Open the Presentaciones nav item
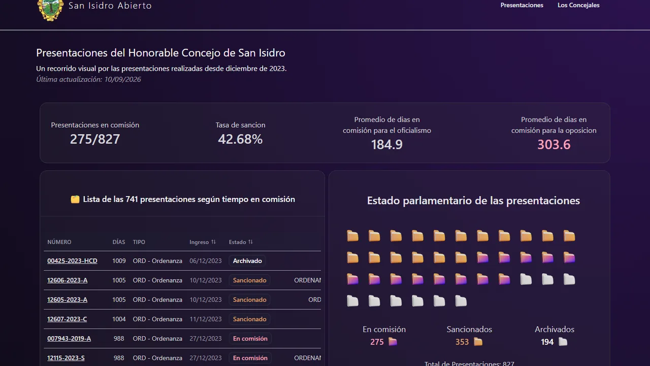Image resolution: width=650 pixels, height=366 pixels. tap(522, 5)
